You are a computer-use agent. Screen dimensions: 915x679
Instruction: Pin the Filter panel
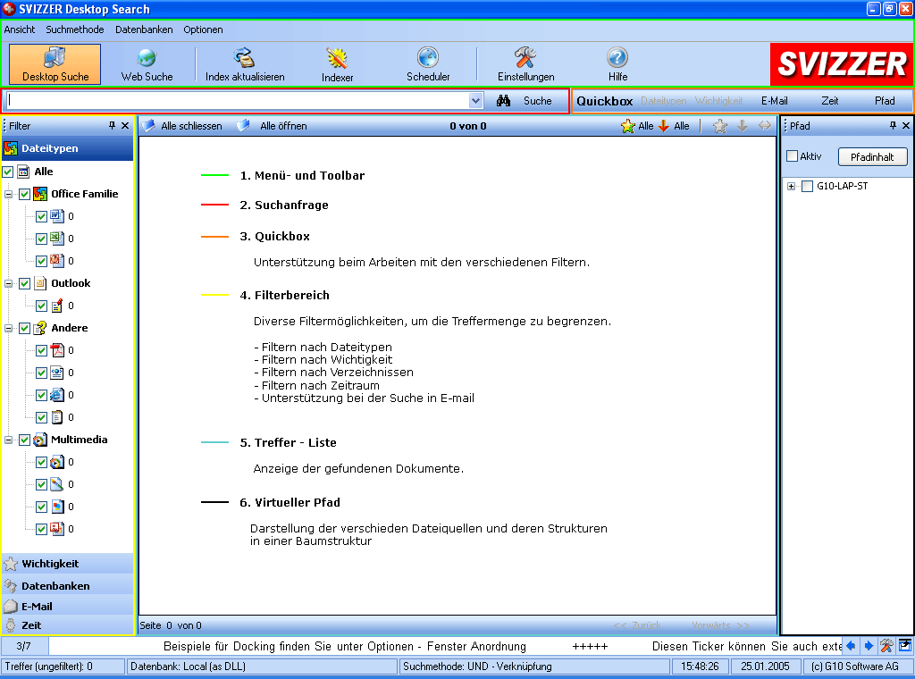click(112, 125)
